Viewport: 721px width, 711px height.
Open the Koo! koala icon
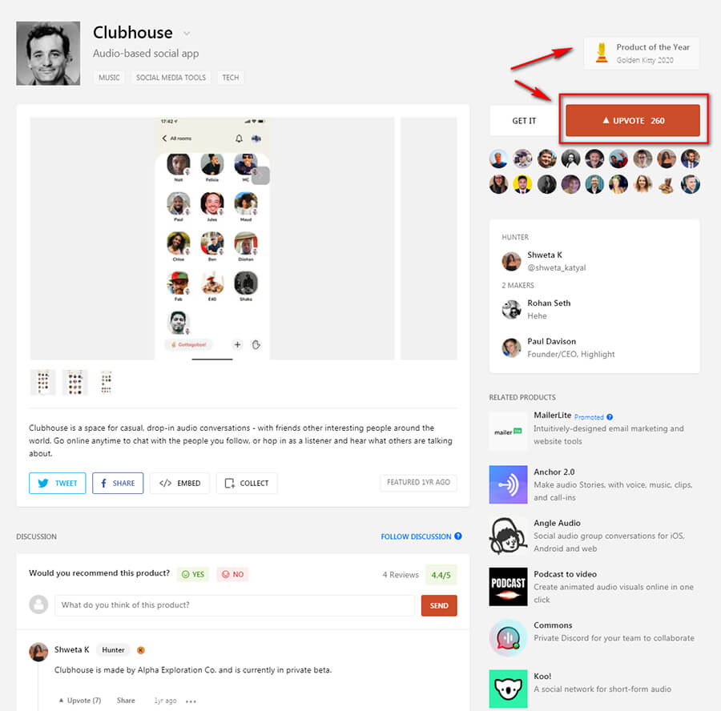pyautogui.click(x=508, y=689)
